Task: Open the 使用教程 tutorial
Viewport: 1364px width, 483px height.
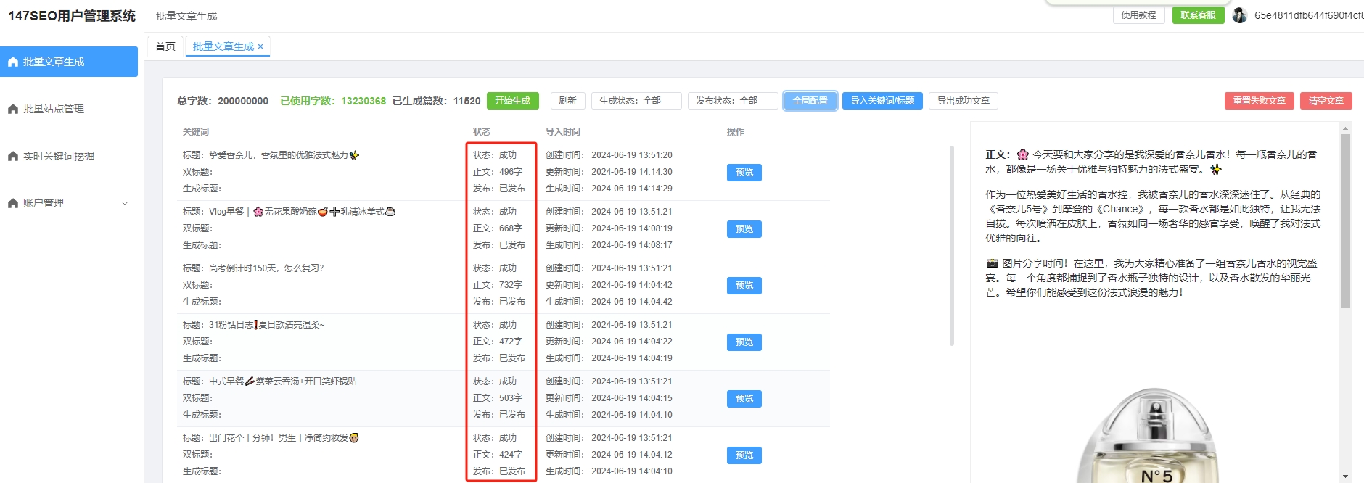Action: click(1138, 15)
